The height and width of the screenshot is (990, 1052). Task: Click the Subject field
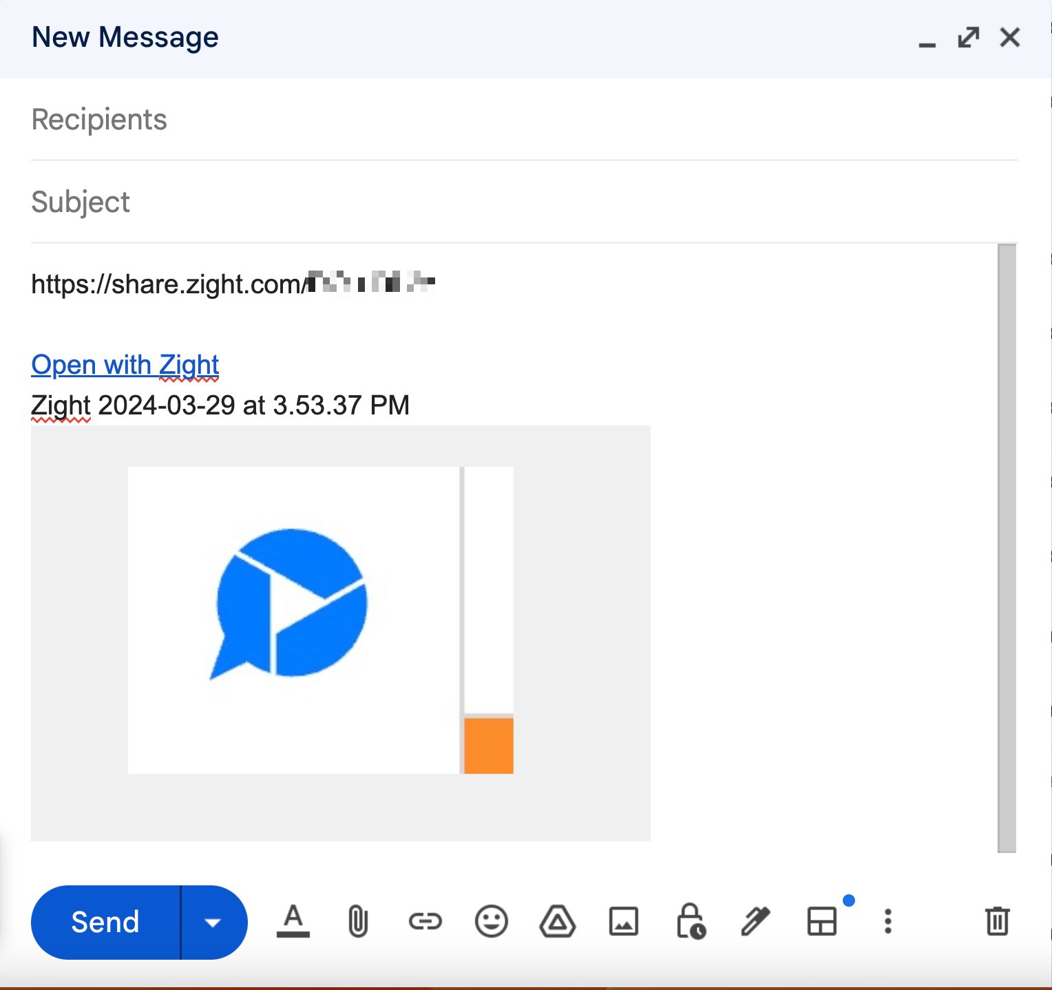524,202
